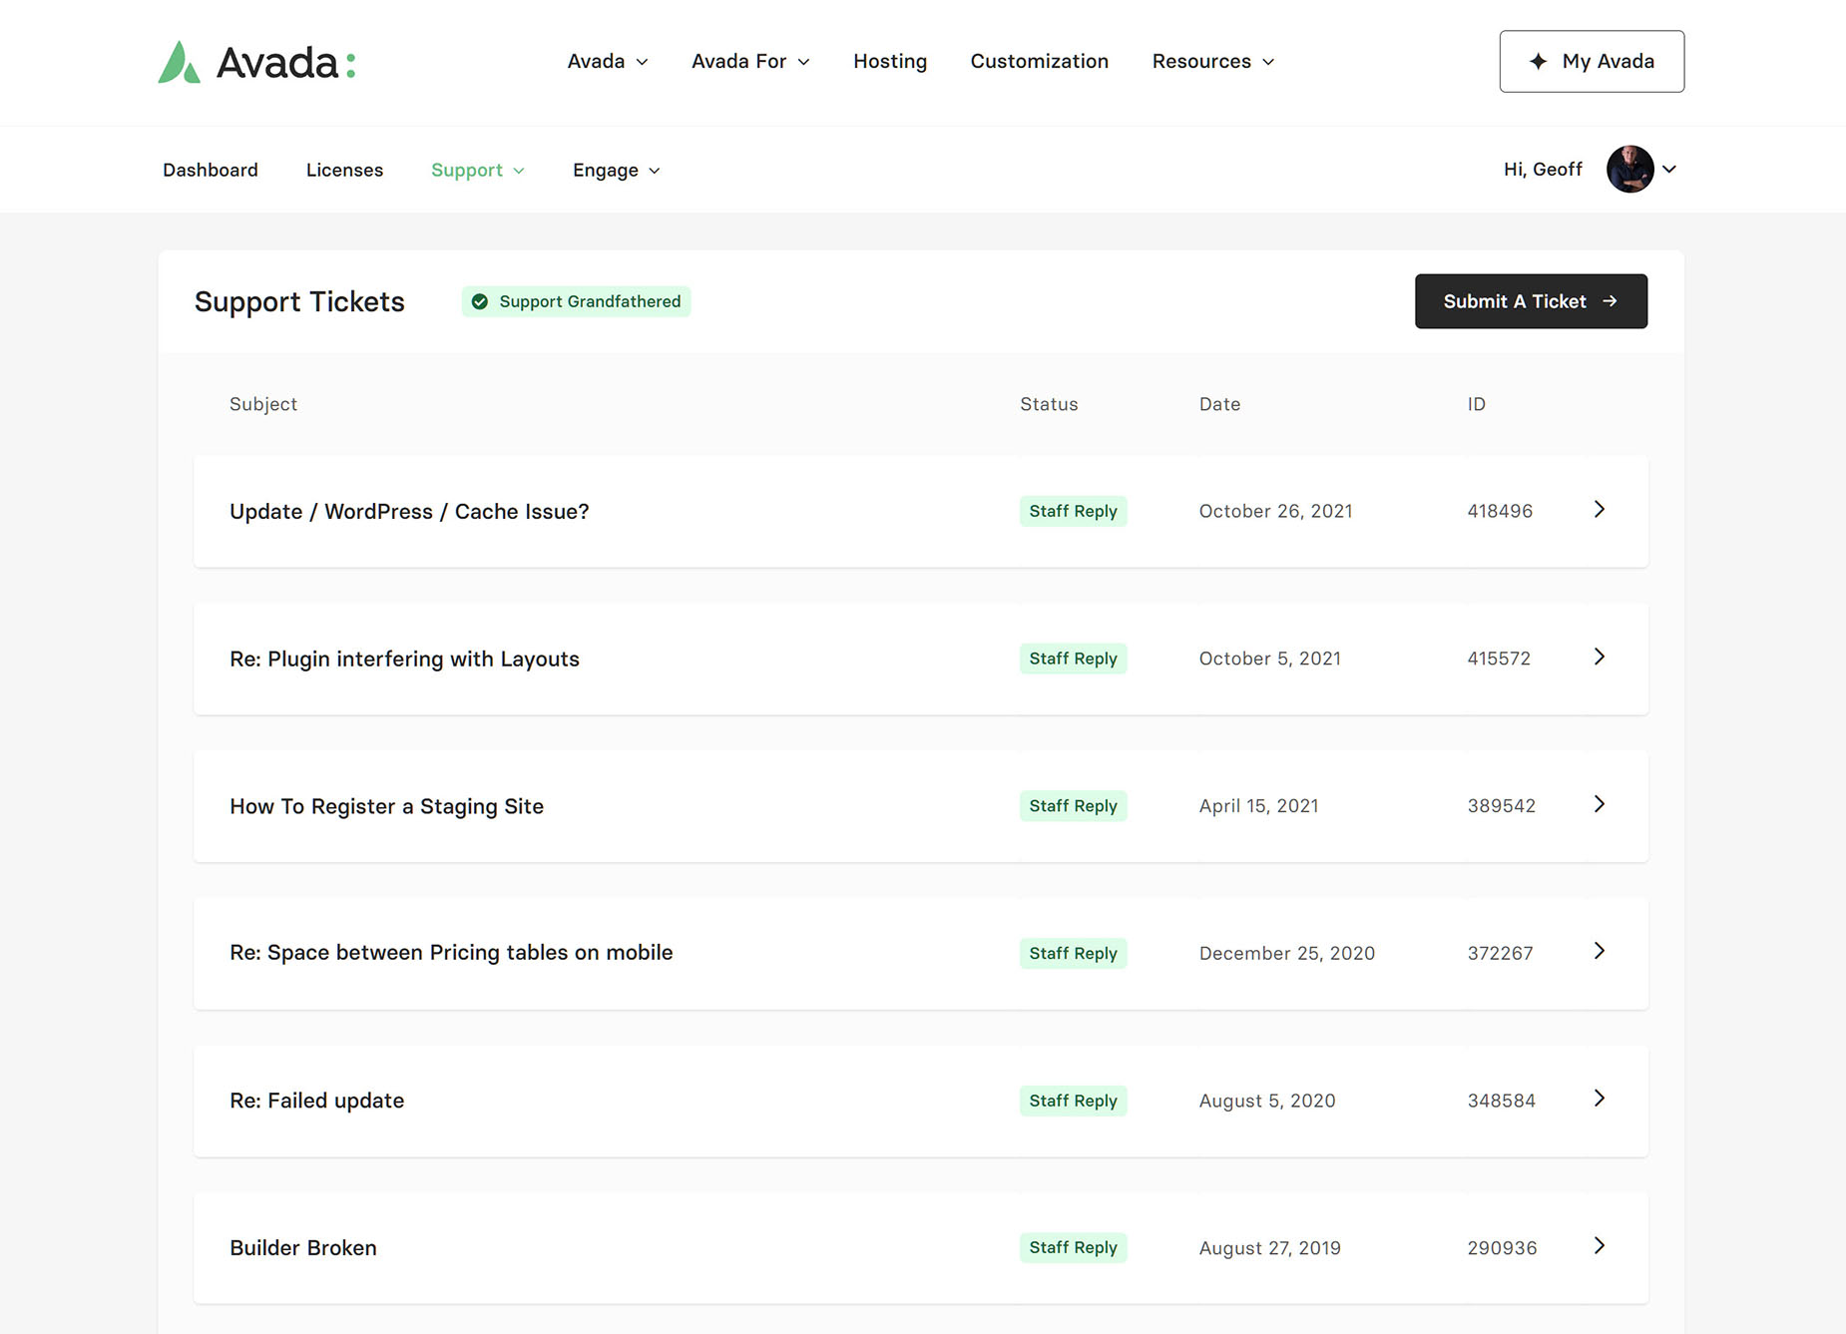Click the April 15, 2021 date
This screenshot has height=1334, width=1846.
(1258, 806)
